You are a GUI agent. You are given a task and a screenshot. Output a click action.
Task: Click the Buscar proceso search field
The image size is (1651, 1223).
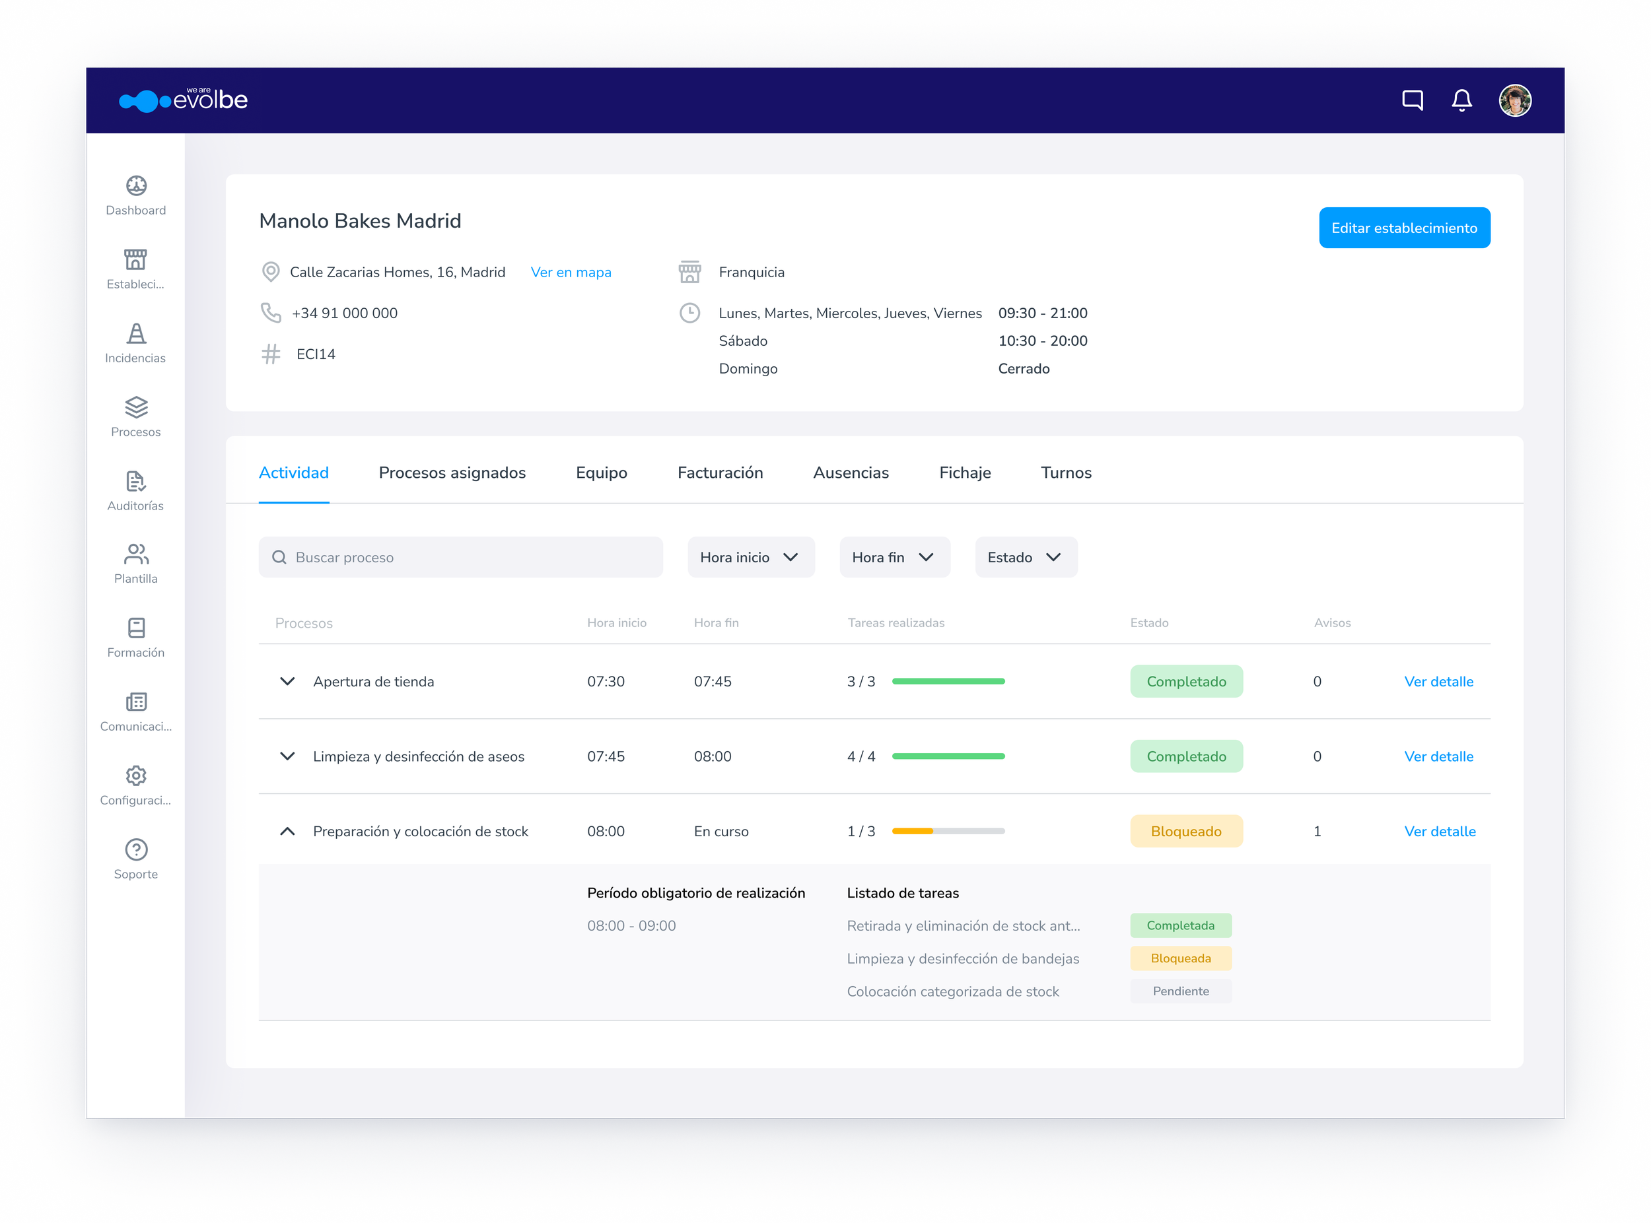[461, 558]
